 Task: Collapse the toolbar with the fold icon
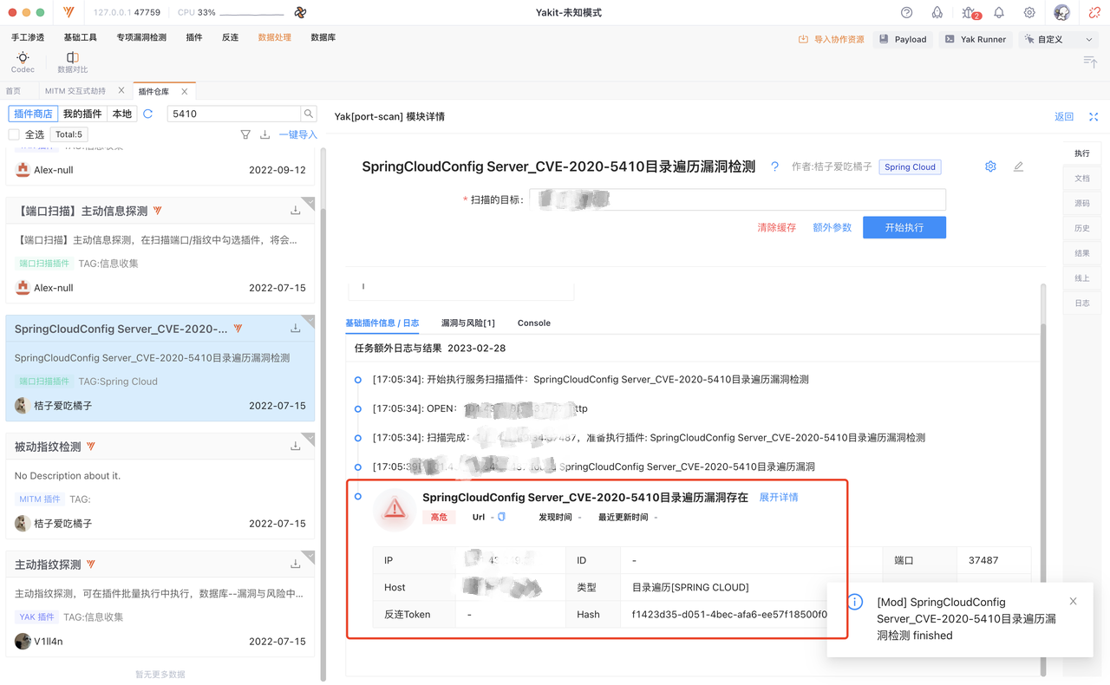(1090, 61)
